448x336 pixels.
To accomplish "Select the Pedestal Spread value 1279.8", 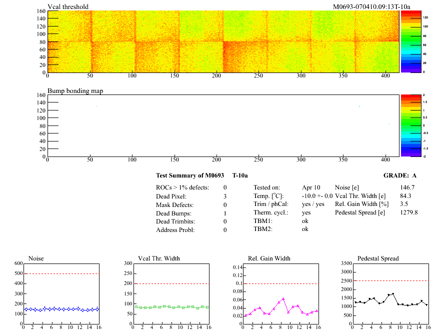I will tap(408, 212).
